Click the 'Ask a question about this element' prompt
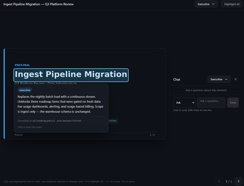The image size is (244, 186). coord(206,90)
